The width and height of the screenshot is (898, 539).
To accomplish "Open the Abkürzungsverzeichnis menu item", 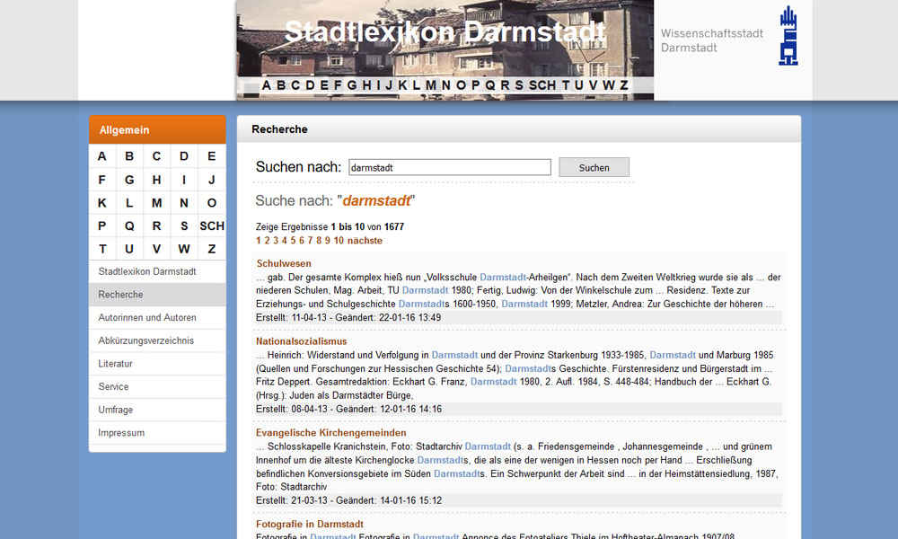I will [x=146, y=340].
